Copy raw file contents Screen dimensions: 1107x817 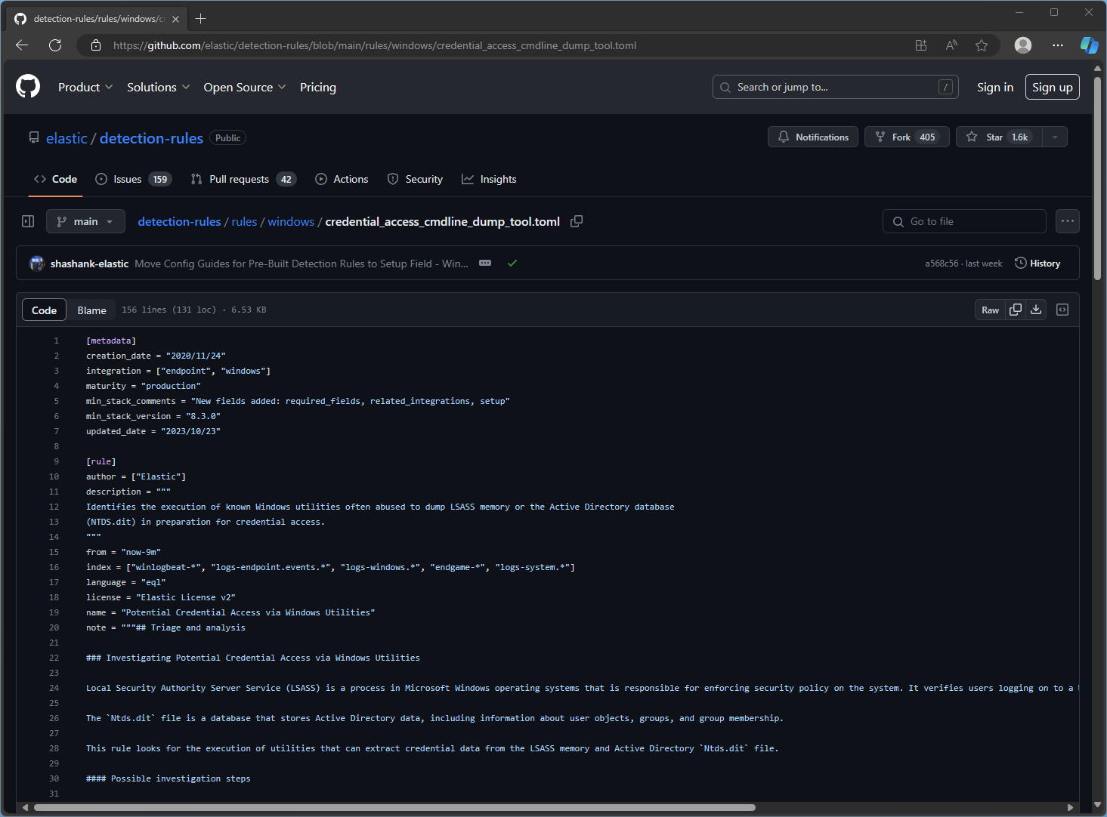1016,310
